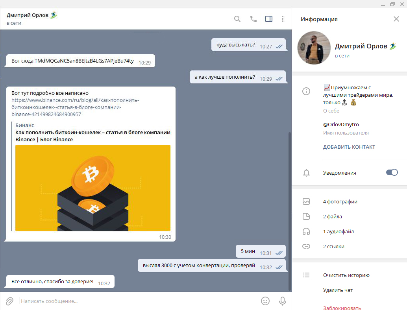Click the info circle icon beside bio

pyautogui.click(x=306, y=91)
